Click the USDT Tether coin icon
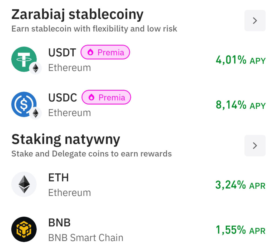Image resolution: width=277 pixels, height=251 pixels. [23, 59]
